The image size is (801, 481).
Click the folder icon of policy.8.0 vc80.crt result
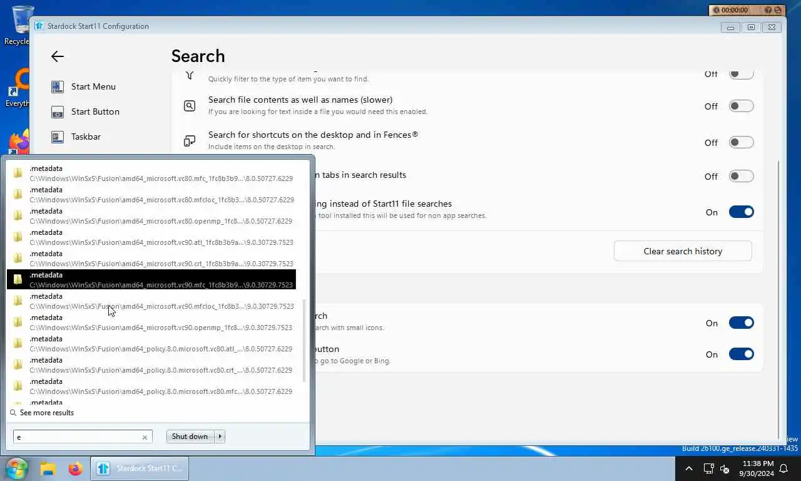coord(18,365)
